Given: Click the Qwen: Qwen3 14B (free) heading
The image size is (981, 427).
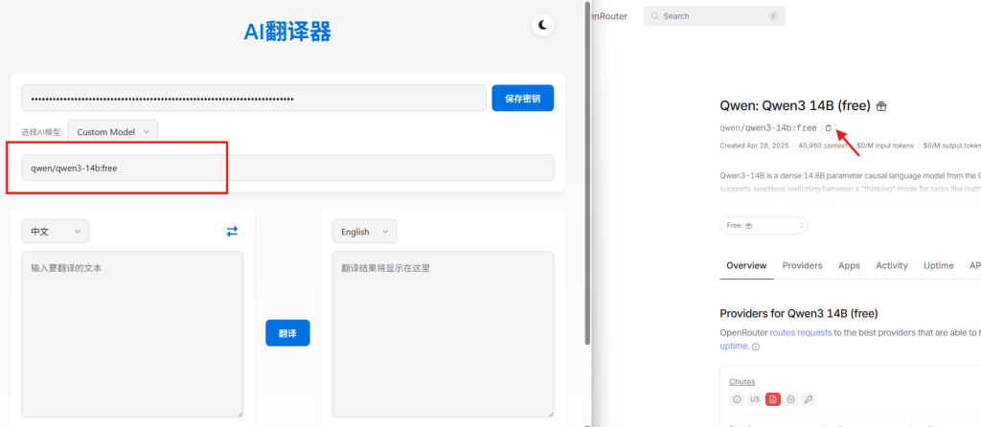Looking at the screenshot, I should tap(795, 106).
